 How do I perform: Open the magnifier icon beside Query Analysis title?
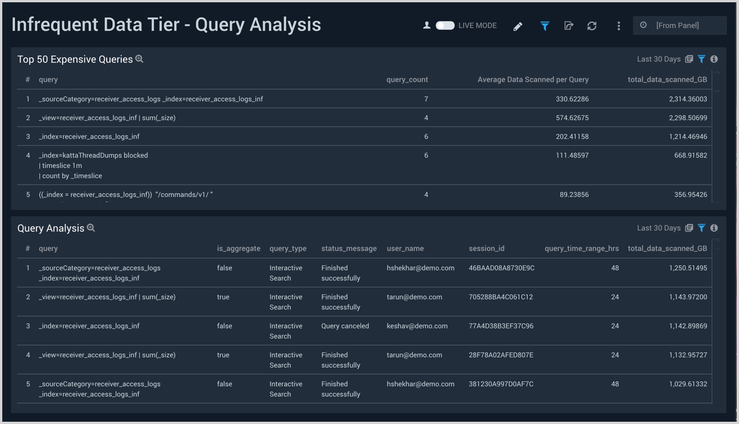click(91, 228)
